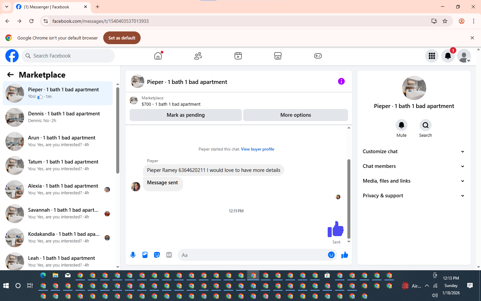Screen dimensions: 481x301
Task: Open the Marketplace storefront icon
Action: pos(278,56)
